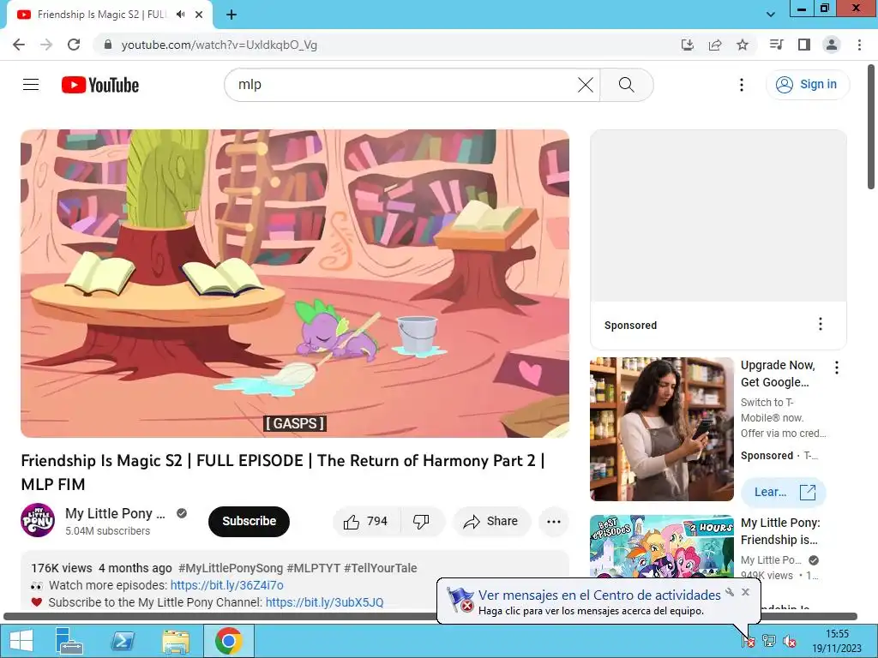
Task: Mute the tab via speaker icon
Action: click(x=180, y=15)
